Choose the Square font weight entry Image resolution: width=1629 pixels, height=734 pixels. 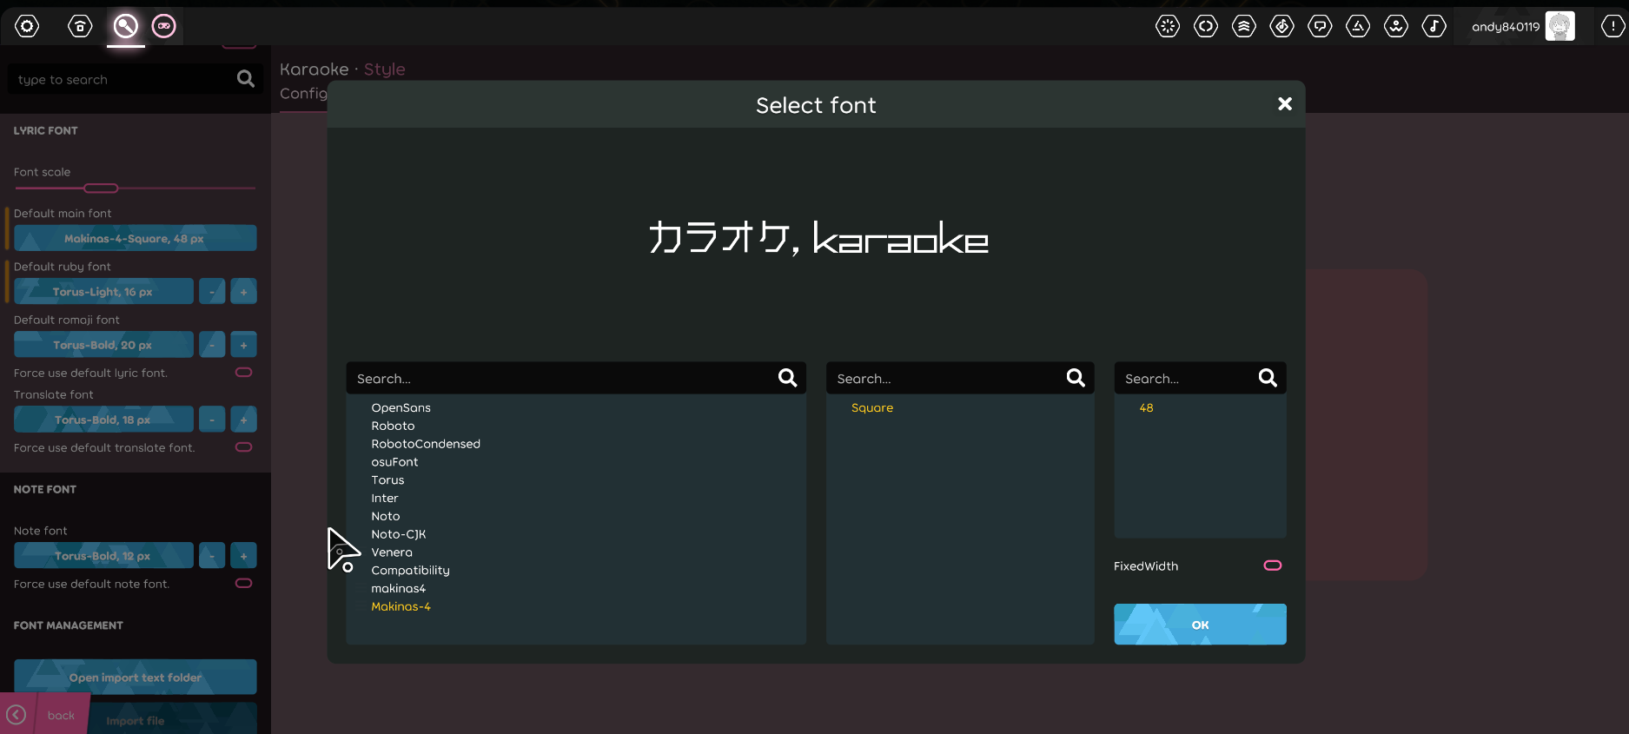pos(871,407)
